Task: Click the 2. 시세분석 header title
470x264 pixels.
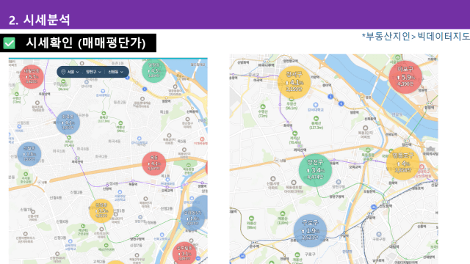Action: pos(39,20)
